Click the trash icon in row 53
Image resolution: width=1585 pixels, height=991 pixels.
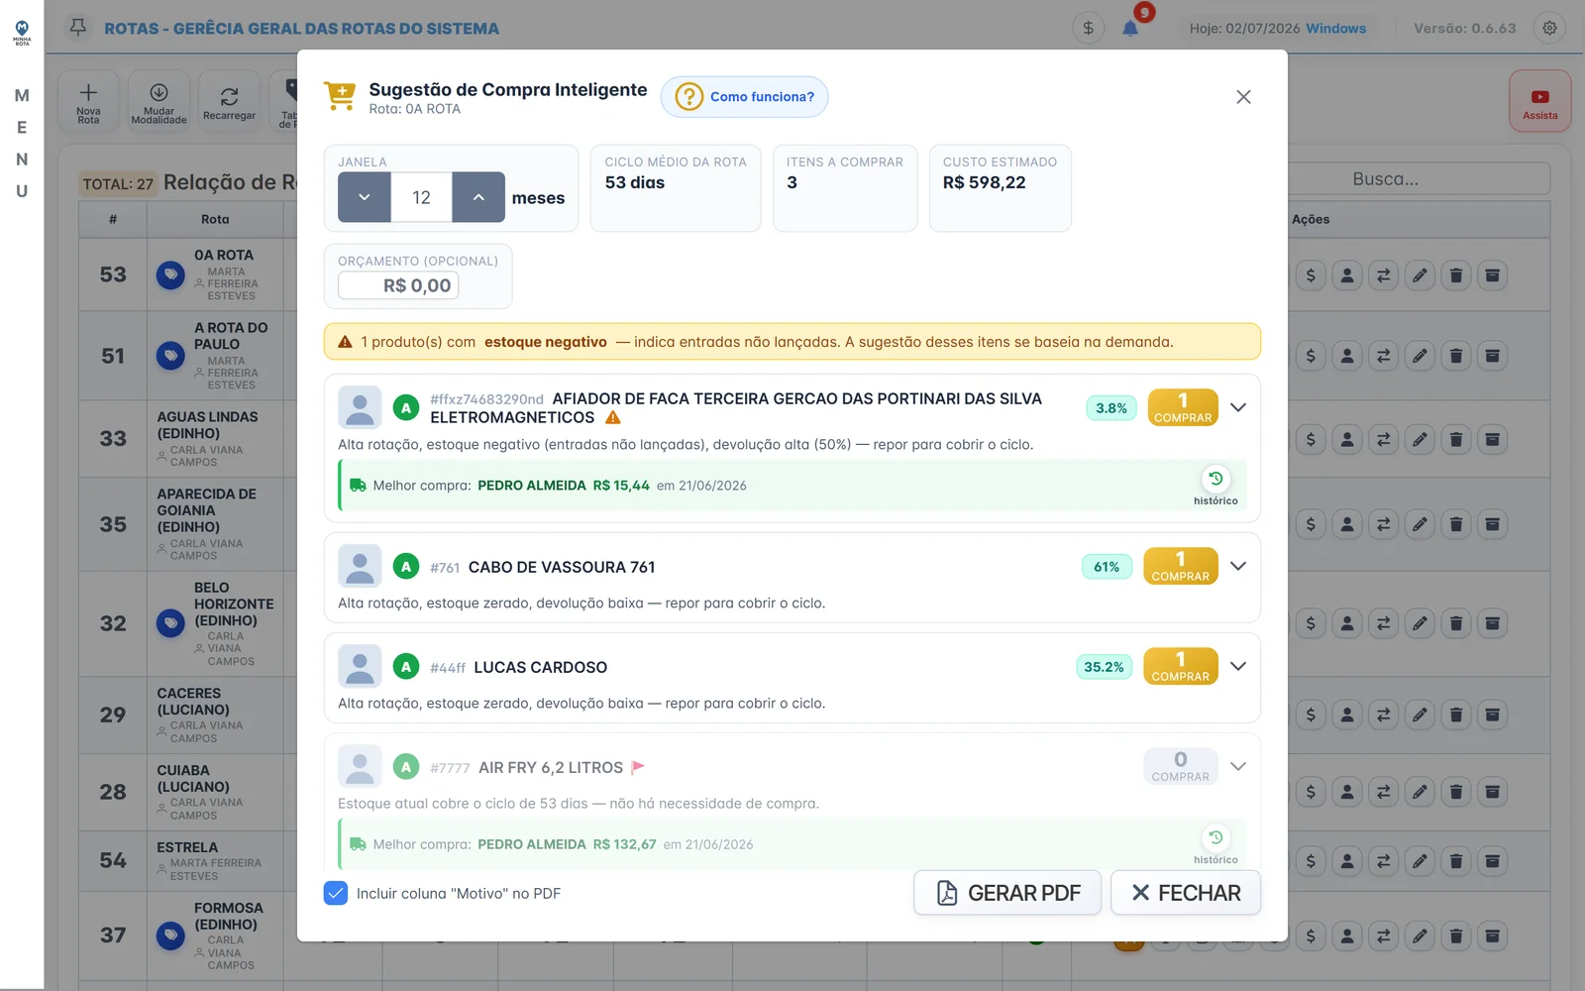coord(1456,275)
